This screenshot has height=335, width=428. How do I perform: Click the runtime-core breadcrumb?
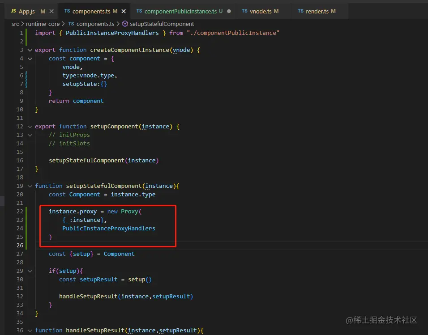coord(43,24)
